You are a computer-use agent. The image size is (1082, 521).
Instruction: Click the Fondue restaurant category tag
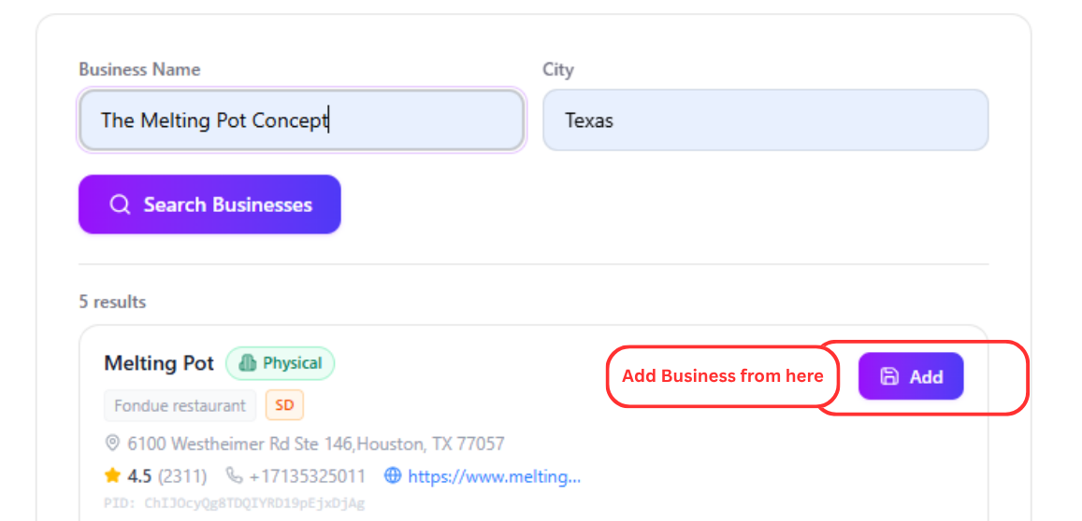point(180,406)
